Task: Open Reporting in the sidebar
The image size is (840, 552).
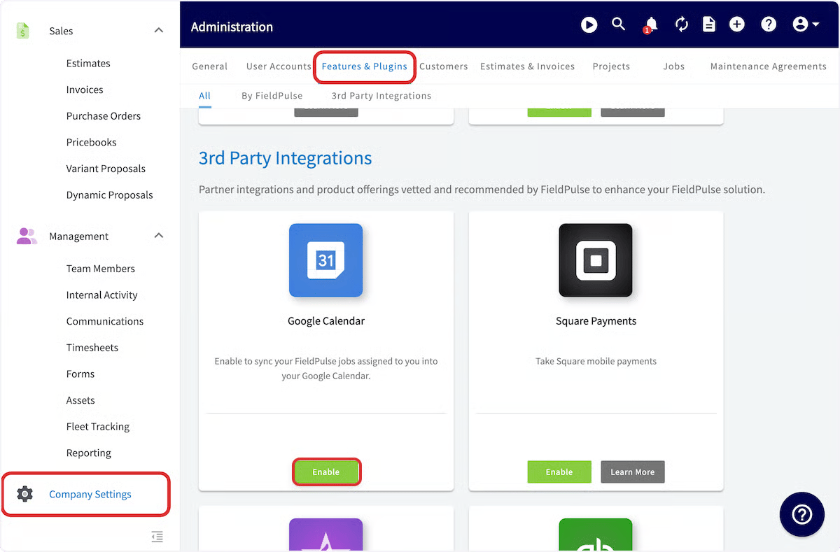Action: tap(89, 453)
